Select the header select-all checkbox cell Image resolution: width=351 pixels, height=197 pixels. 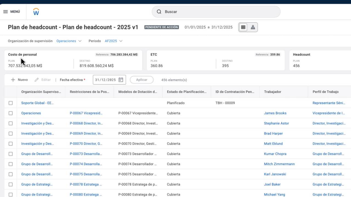click(x=10, y=92)
